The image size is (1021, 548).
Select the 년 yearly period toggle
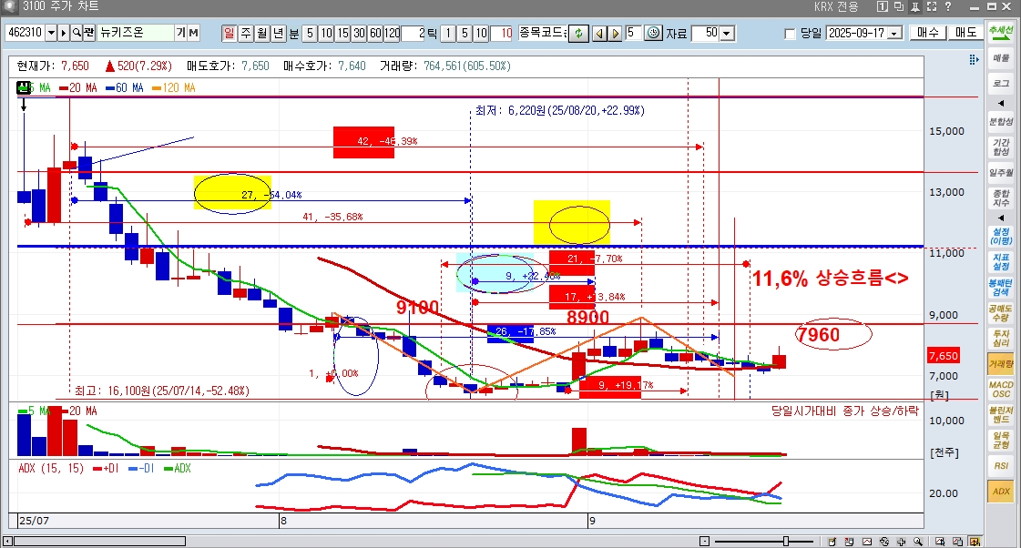click(278, 33)
